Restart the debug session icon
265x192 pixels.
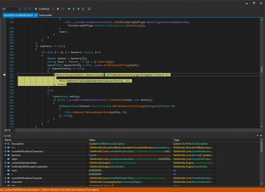(63, 9)
